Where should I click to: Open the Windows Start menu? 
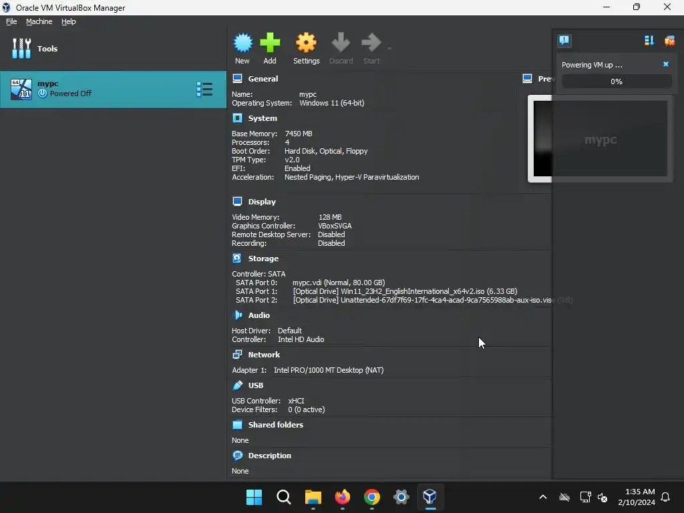254,497
